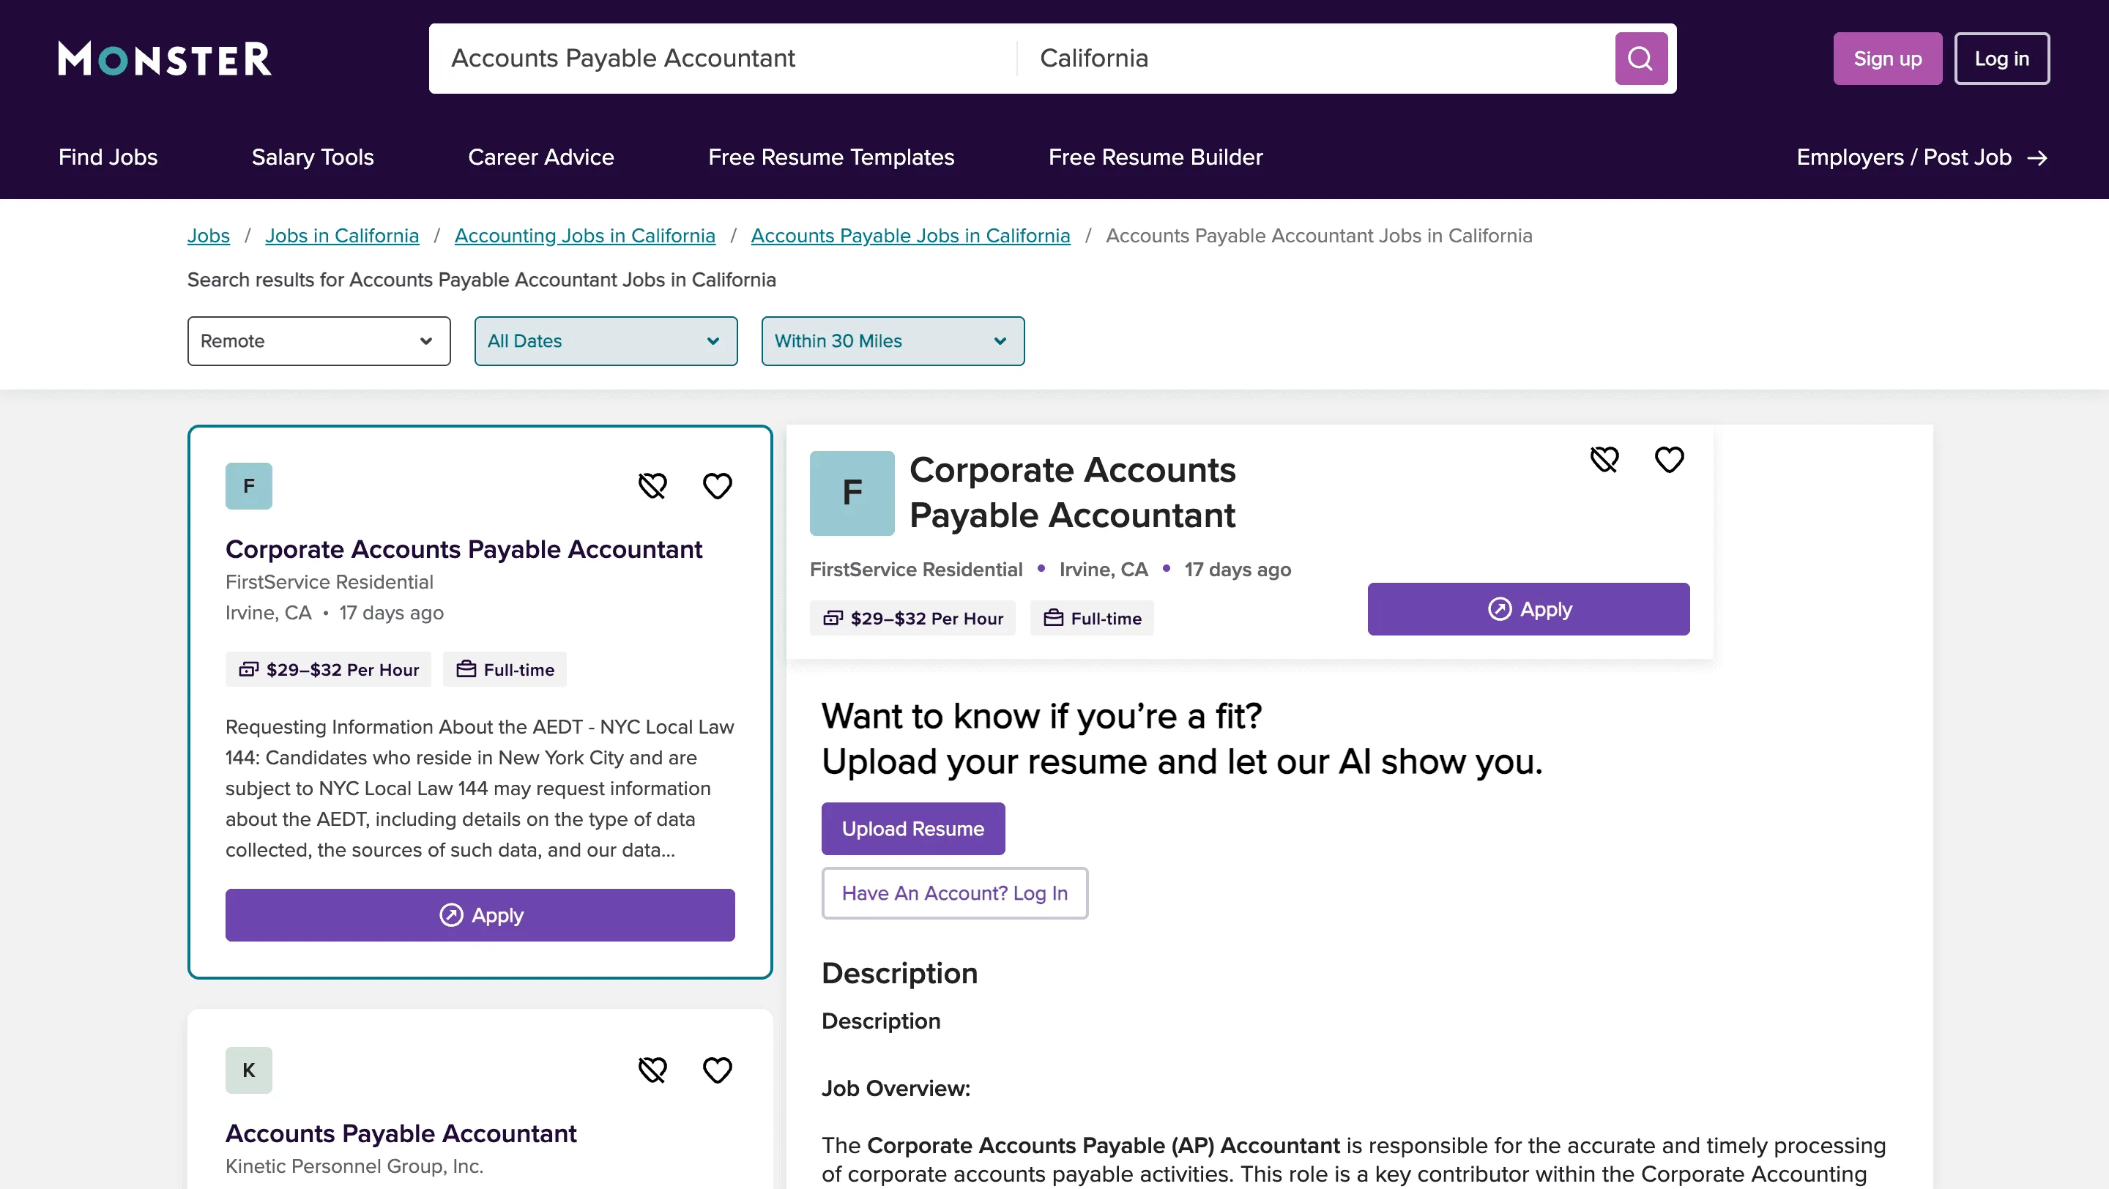Click arrow next to Employers / Post Job
Viewport: 2109px width, 1189px height.
pyautogui.click(x=2038, y=158)
